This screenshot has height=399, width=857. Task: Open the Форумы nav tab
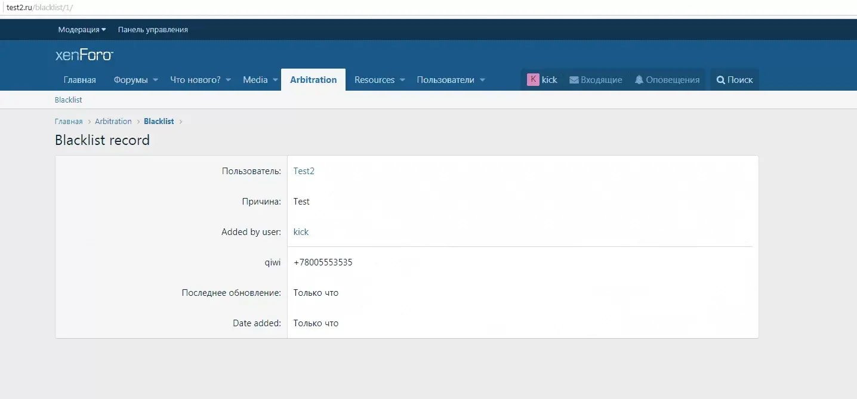click(x=131, y=80)
